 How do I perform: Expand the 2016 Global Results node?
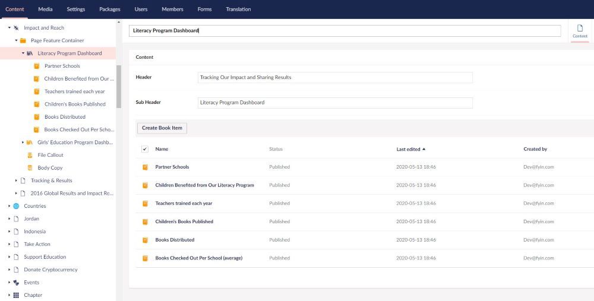tap(16, 194)
